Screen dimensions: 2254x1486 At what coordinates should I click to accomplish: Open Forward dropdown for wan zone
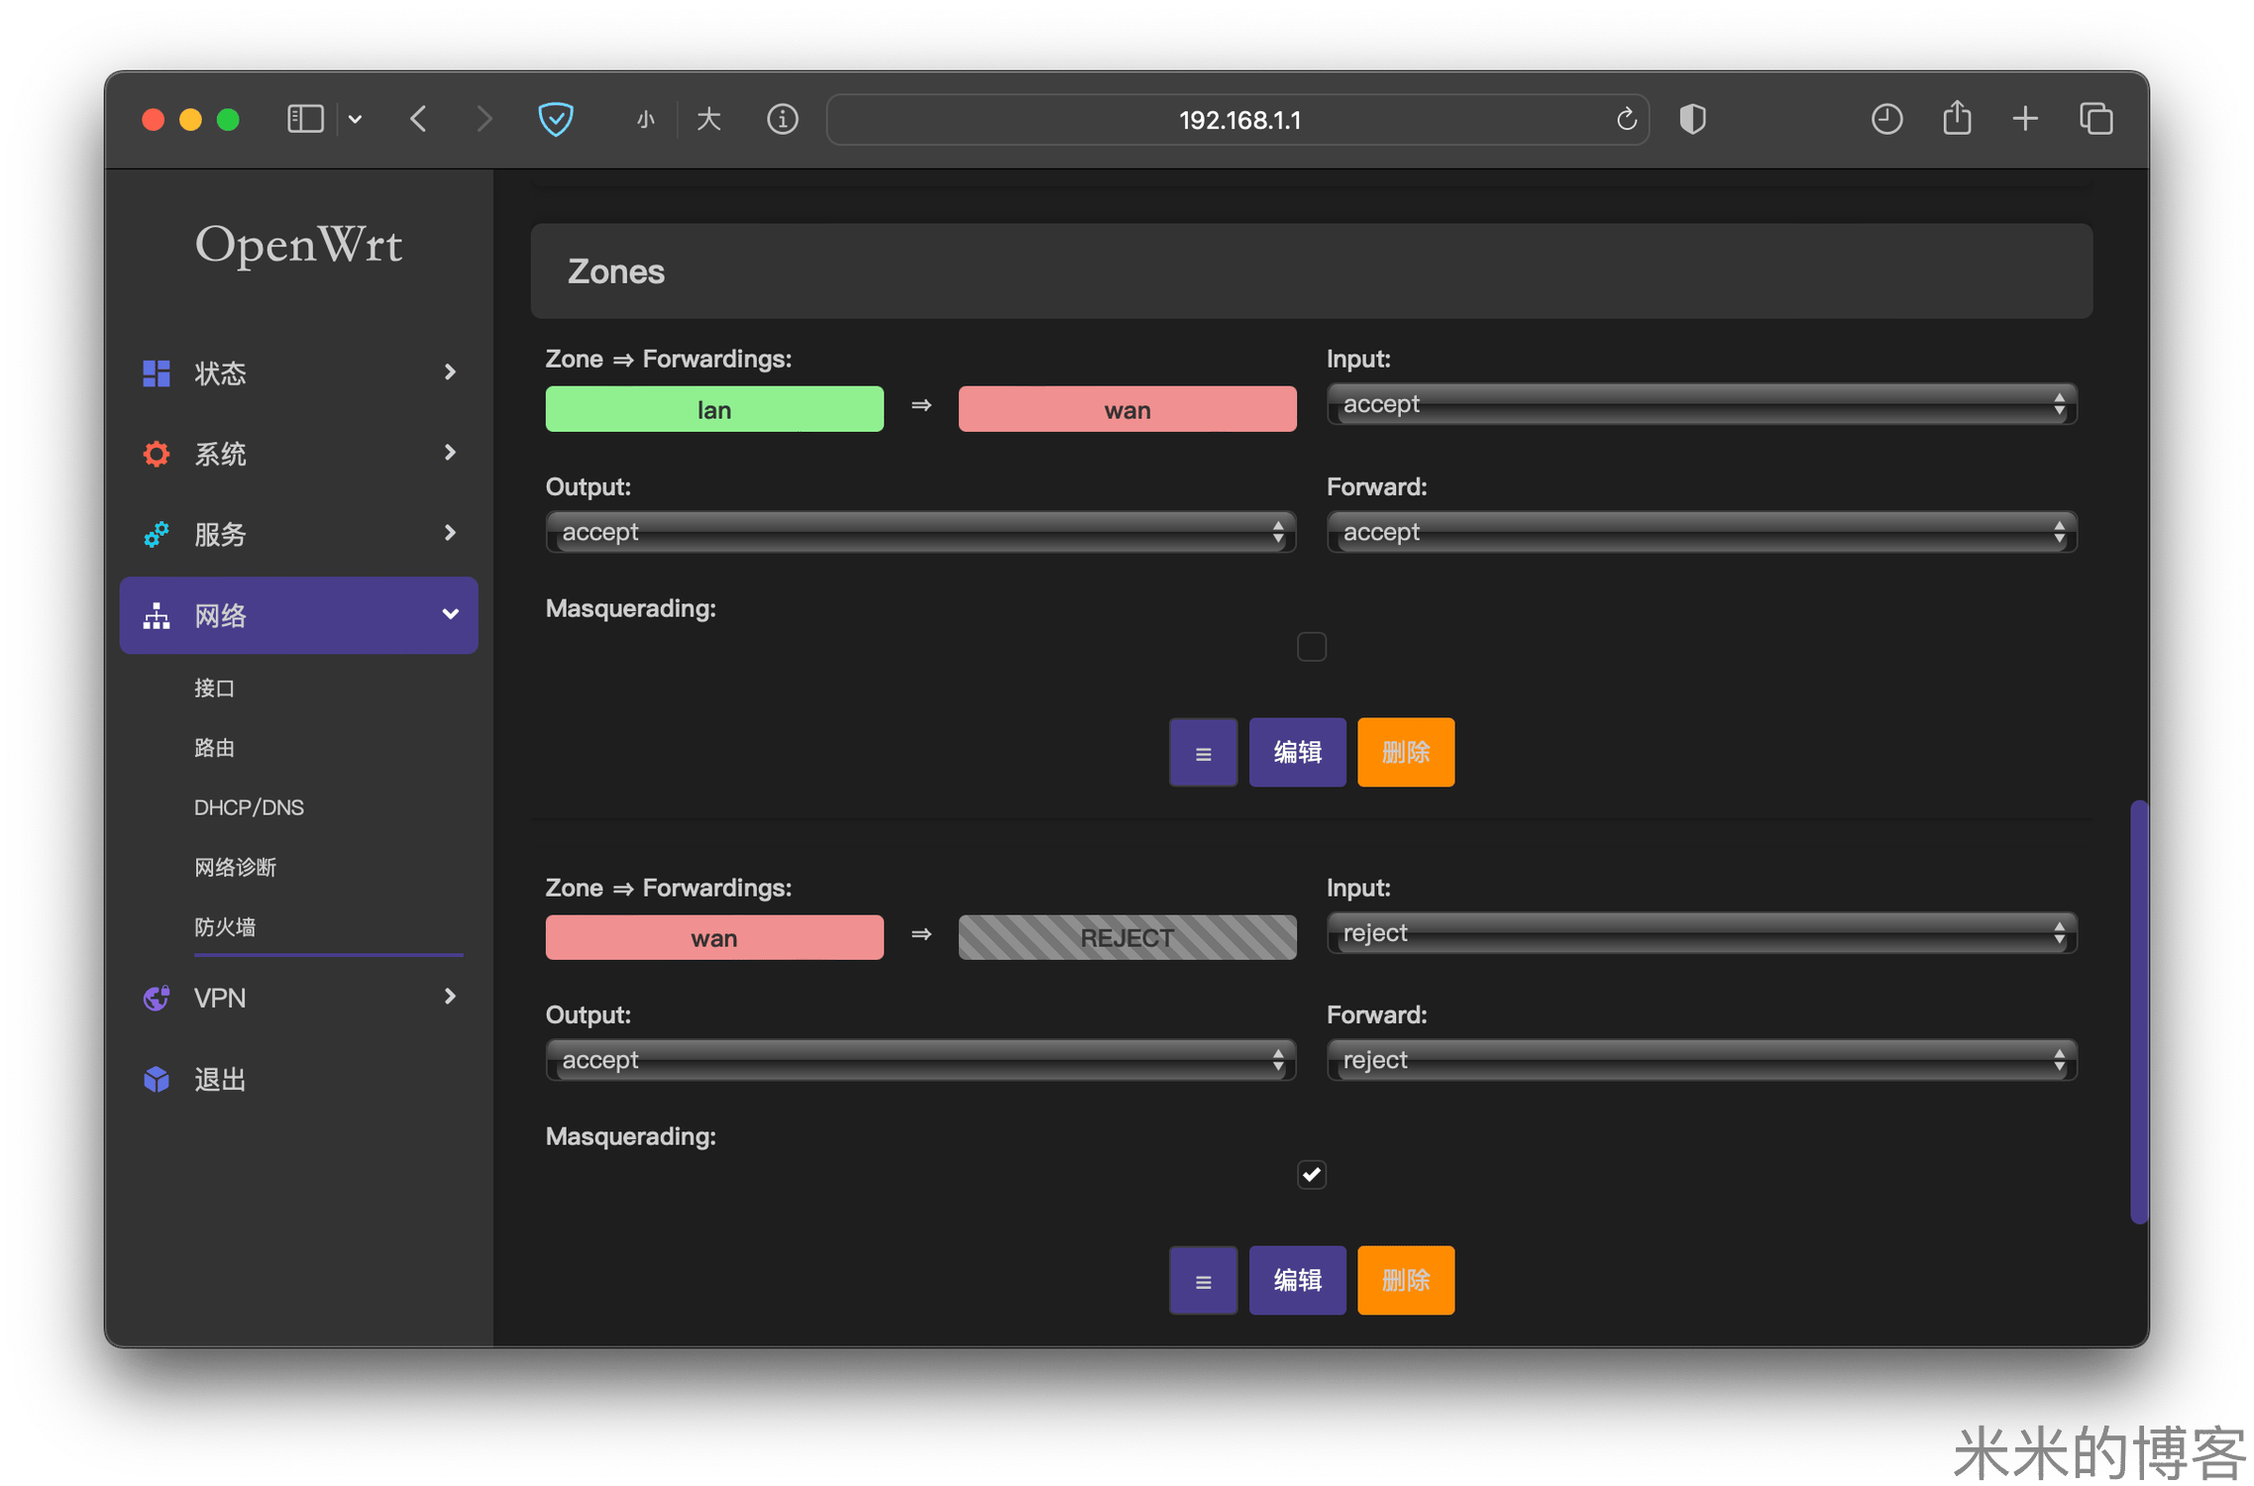[x=1701, y=1061]
